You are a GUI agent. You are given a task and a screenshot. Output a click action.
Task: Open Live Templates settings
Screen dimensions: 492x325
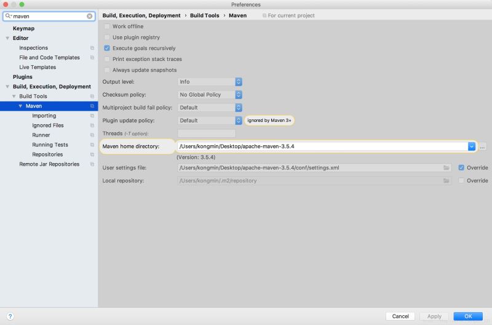38,67
